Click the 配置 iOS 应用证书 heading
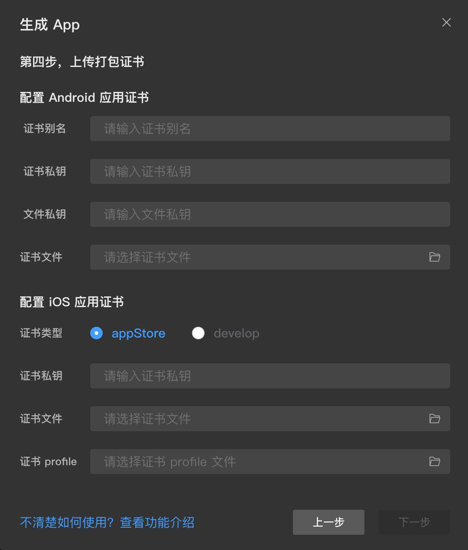This screenshot has height=550, width=468. tap(71, 302)
